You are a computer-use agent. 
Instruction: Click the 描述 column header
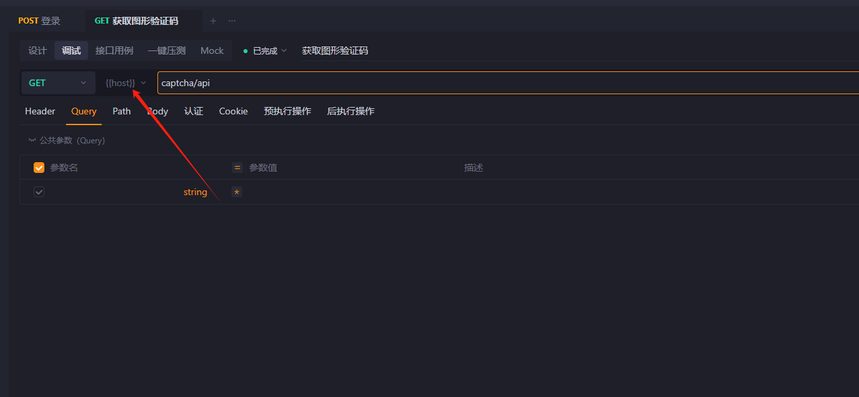(x=474, y=168)
